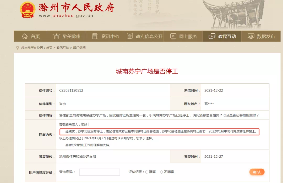Click the 政民互动 breadcrumb link
The image size is (283, 183).
point(63,48)
